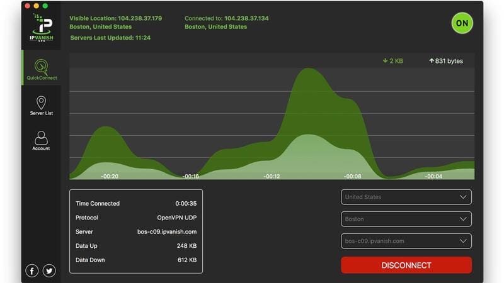This screenshot has width=504, height=283.
Task: Expand the United States country dropdown
Action: [x=406, y=197]
